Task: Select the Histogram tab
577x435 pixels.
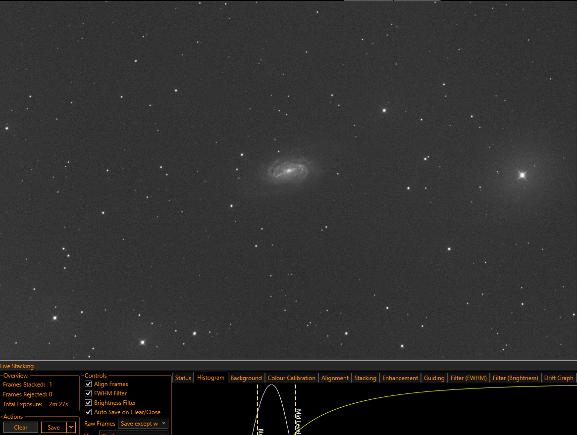Action: point(210,377)
